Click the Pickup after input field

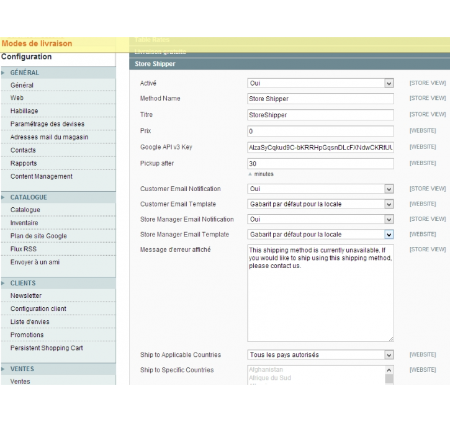(x=320, y=164)
